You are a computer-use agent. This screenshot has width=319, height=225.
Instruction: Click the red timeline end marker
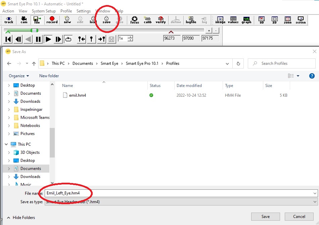171,32
